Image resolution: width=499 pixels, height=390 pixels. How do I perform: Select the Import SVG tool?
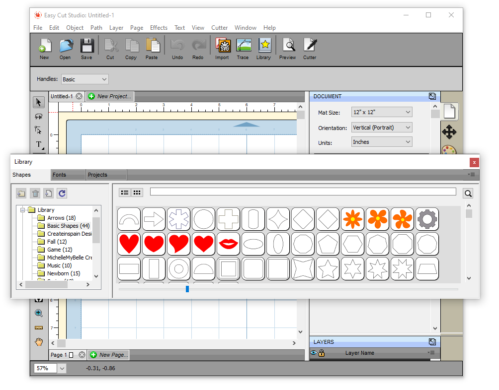(x=222, y=47)
